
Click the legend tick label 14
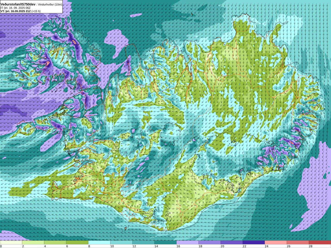tap(156, 246)
